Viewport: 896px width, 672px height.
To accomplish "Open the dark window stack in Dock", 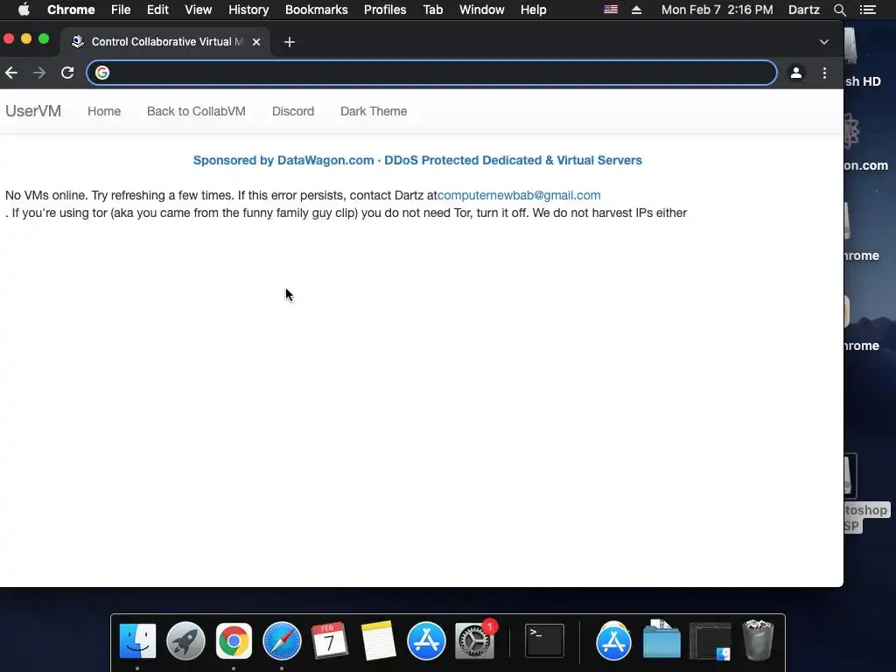I will click(710, 640).
